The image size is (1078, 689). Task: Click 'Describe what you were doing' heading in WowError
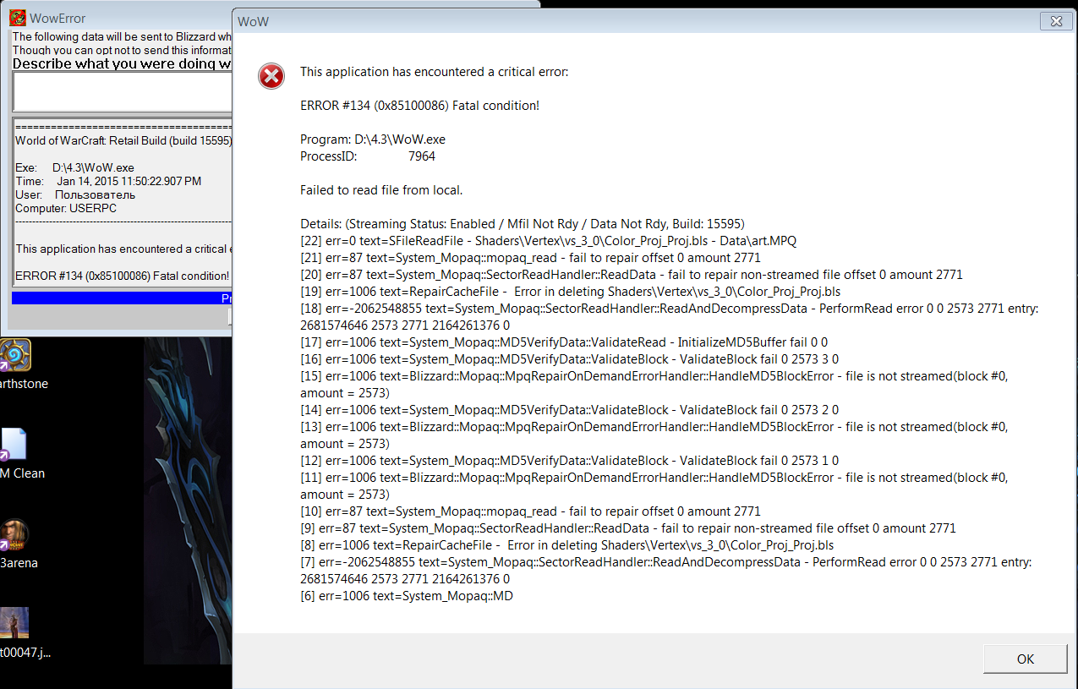click(123, 64)
